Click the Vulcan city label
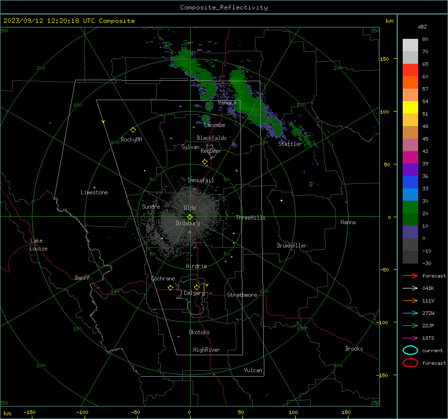The image size is (448, 419). (x=253, y=370)
